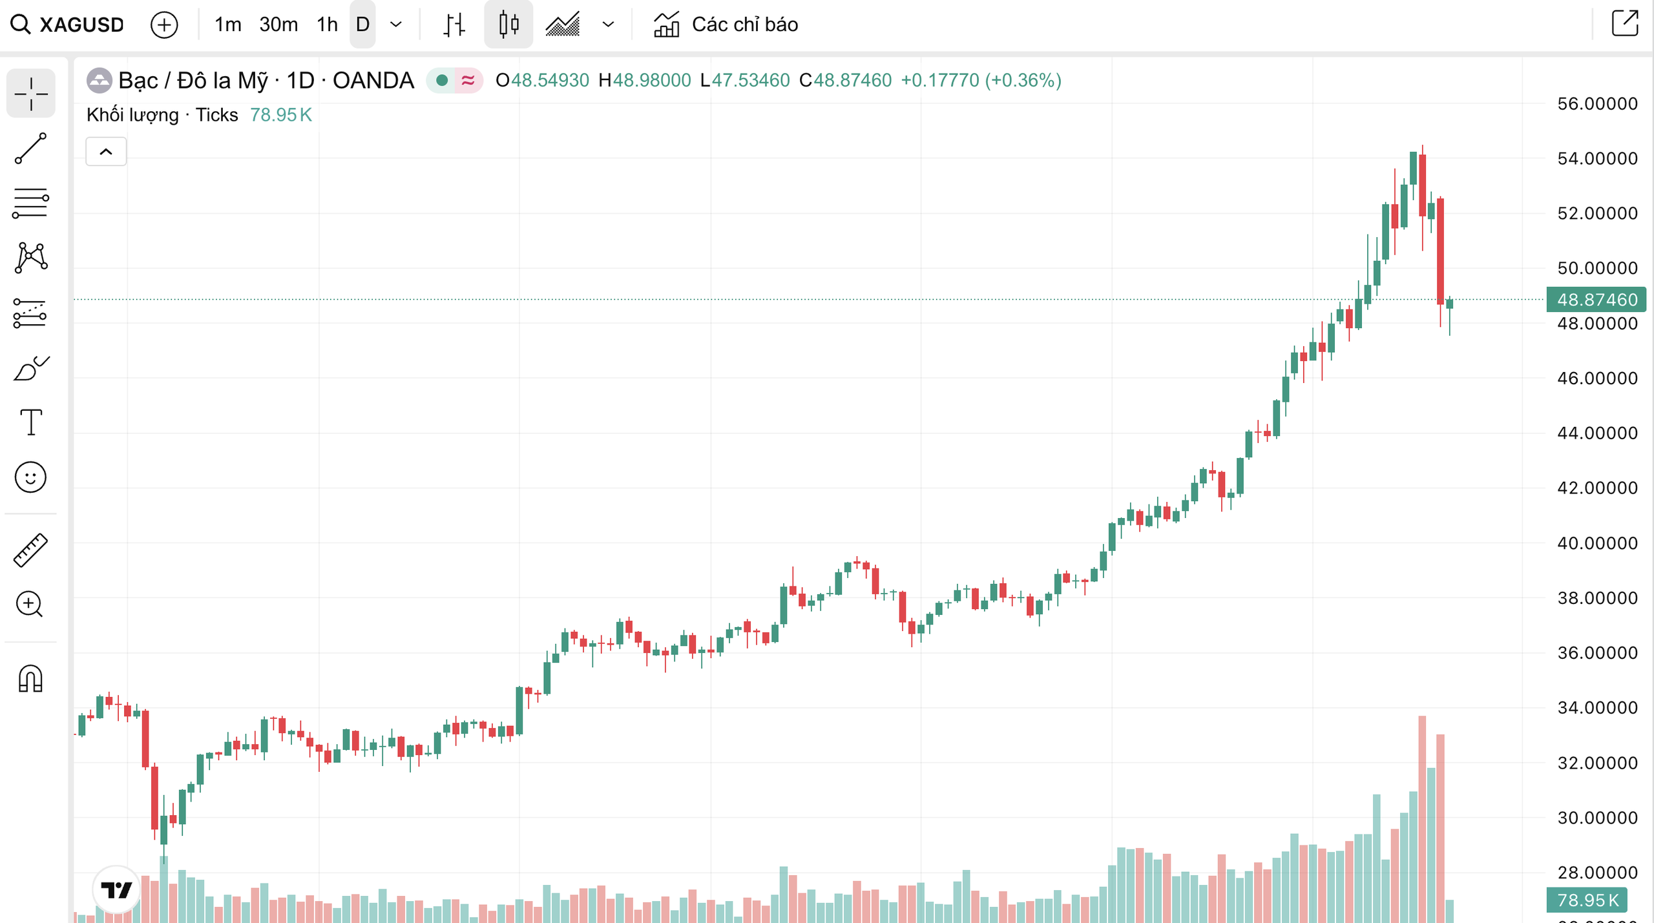Click the XAGUSD symbol search

point(68,25)
